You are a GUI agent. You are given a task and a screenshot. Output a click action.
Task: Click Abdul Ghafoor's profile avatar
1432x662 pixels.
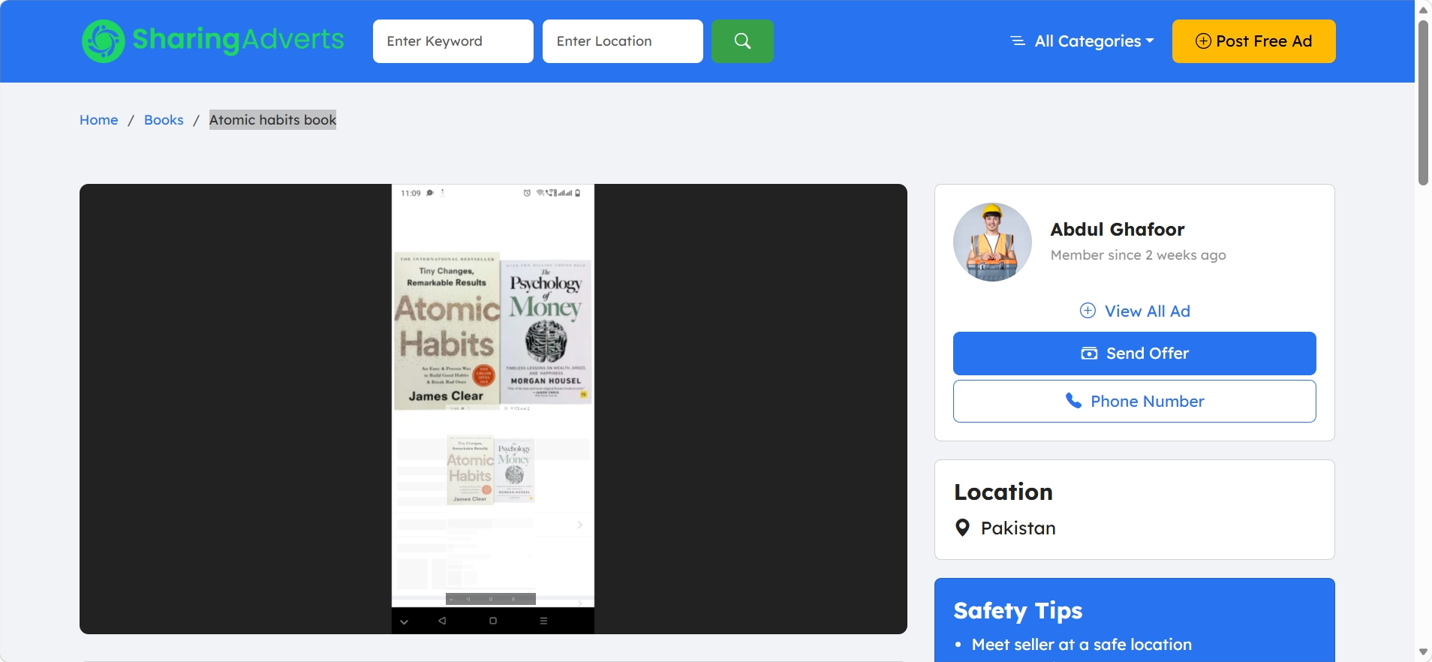click(x=992, y=242)
